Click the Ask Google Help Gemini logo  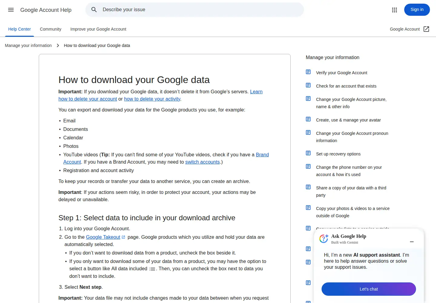(x=324, y=239)
